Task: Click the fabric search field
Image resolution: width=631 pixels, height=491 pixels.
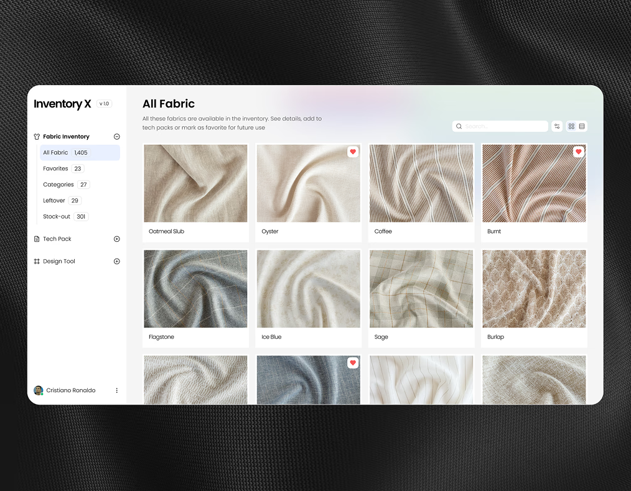Action: pyautogui.click(x=504, y=126)
